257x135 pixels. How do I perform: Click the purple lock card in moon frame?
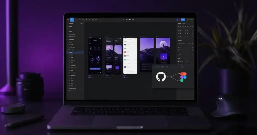tap(163, 57)
